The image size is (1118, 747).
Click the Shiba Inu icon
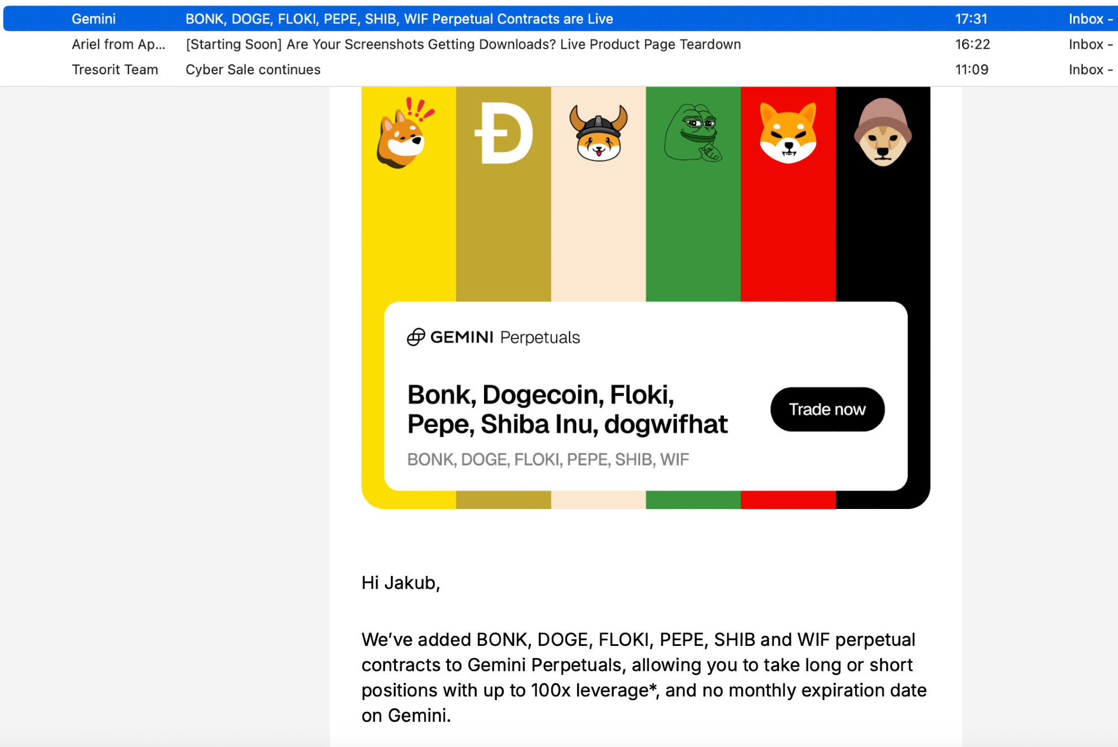tap(788, 134)
